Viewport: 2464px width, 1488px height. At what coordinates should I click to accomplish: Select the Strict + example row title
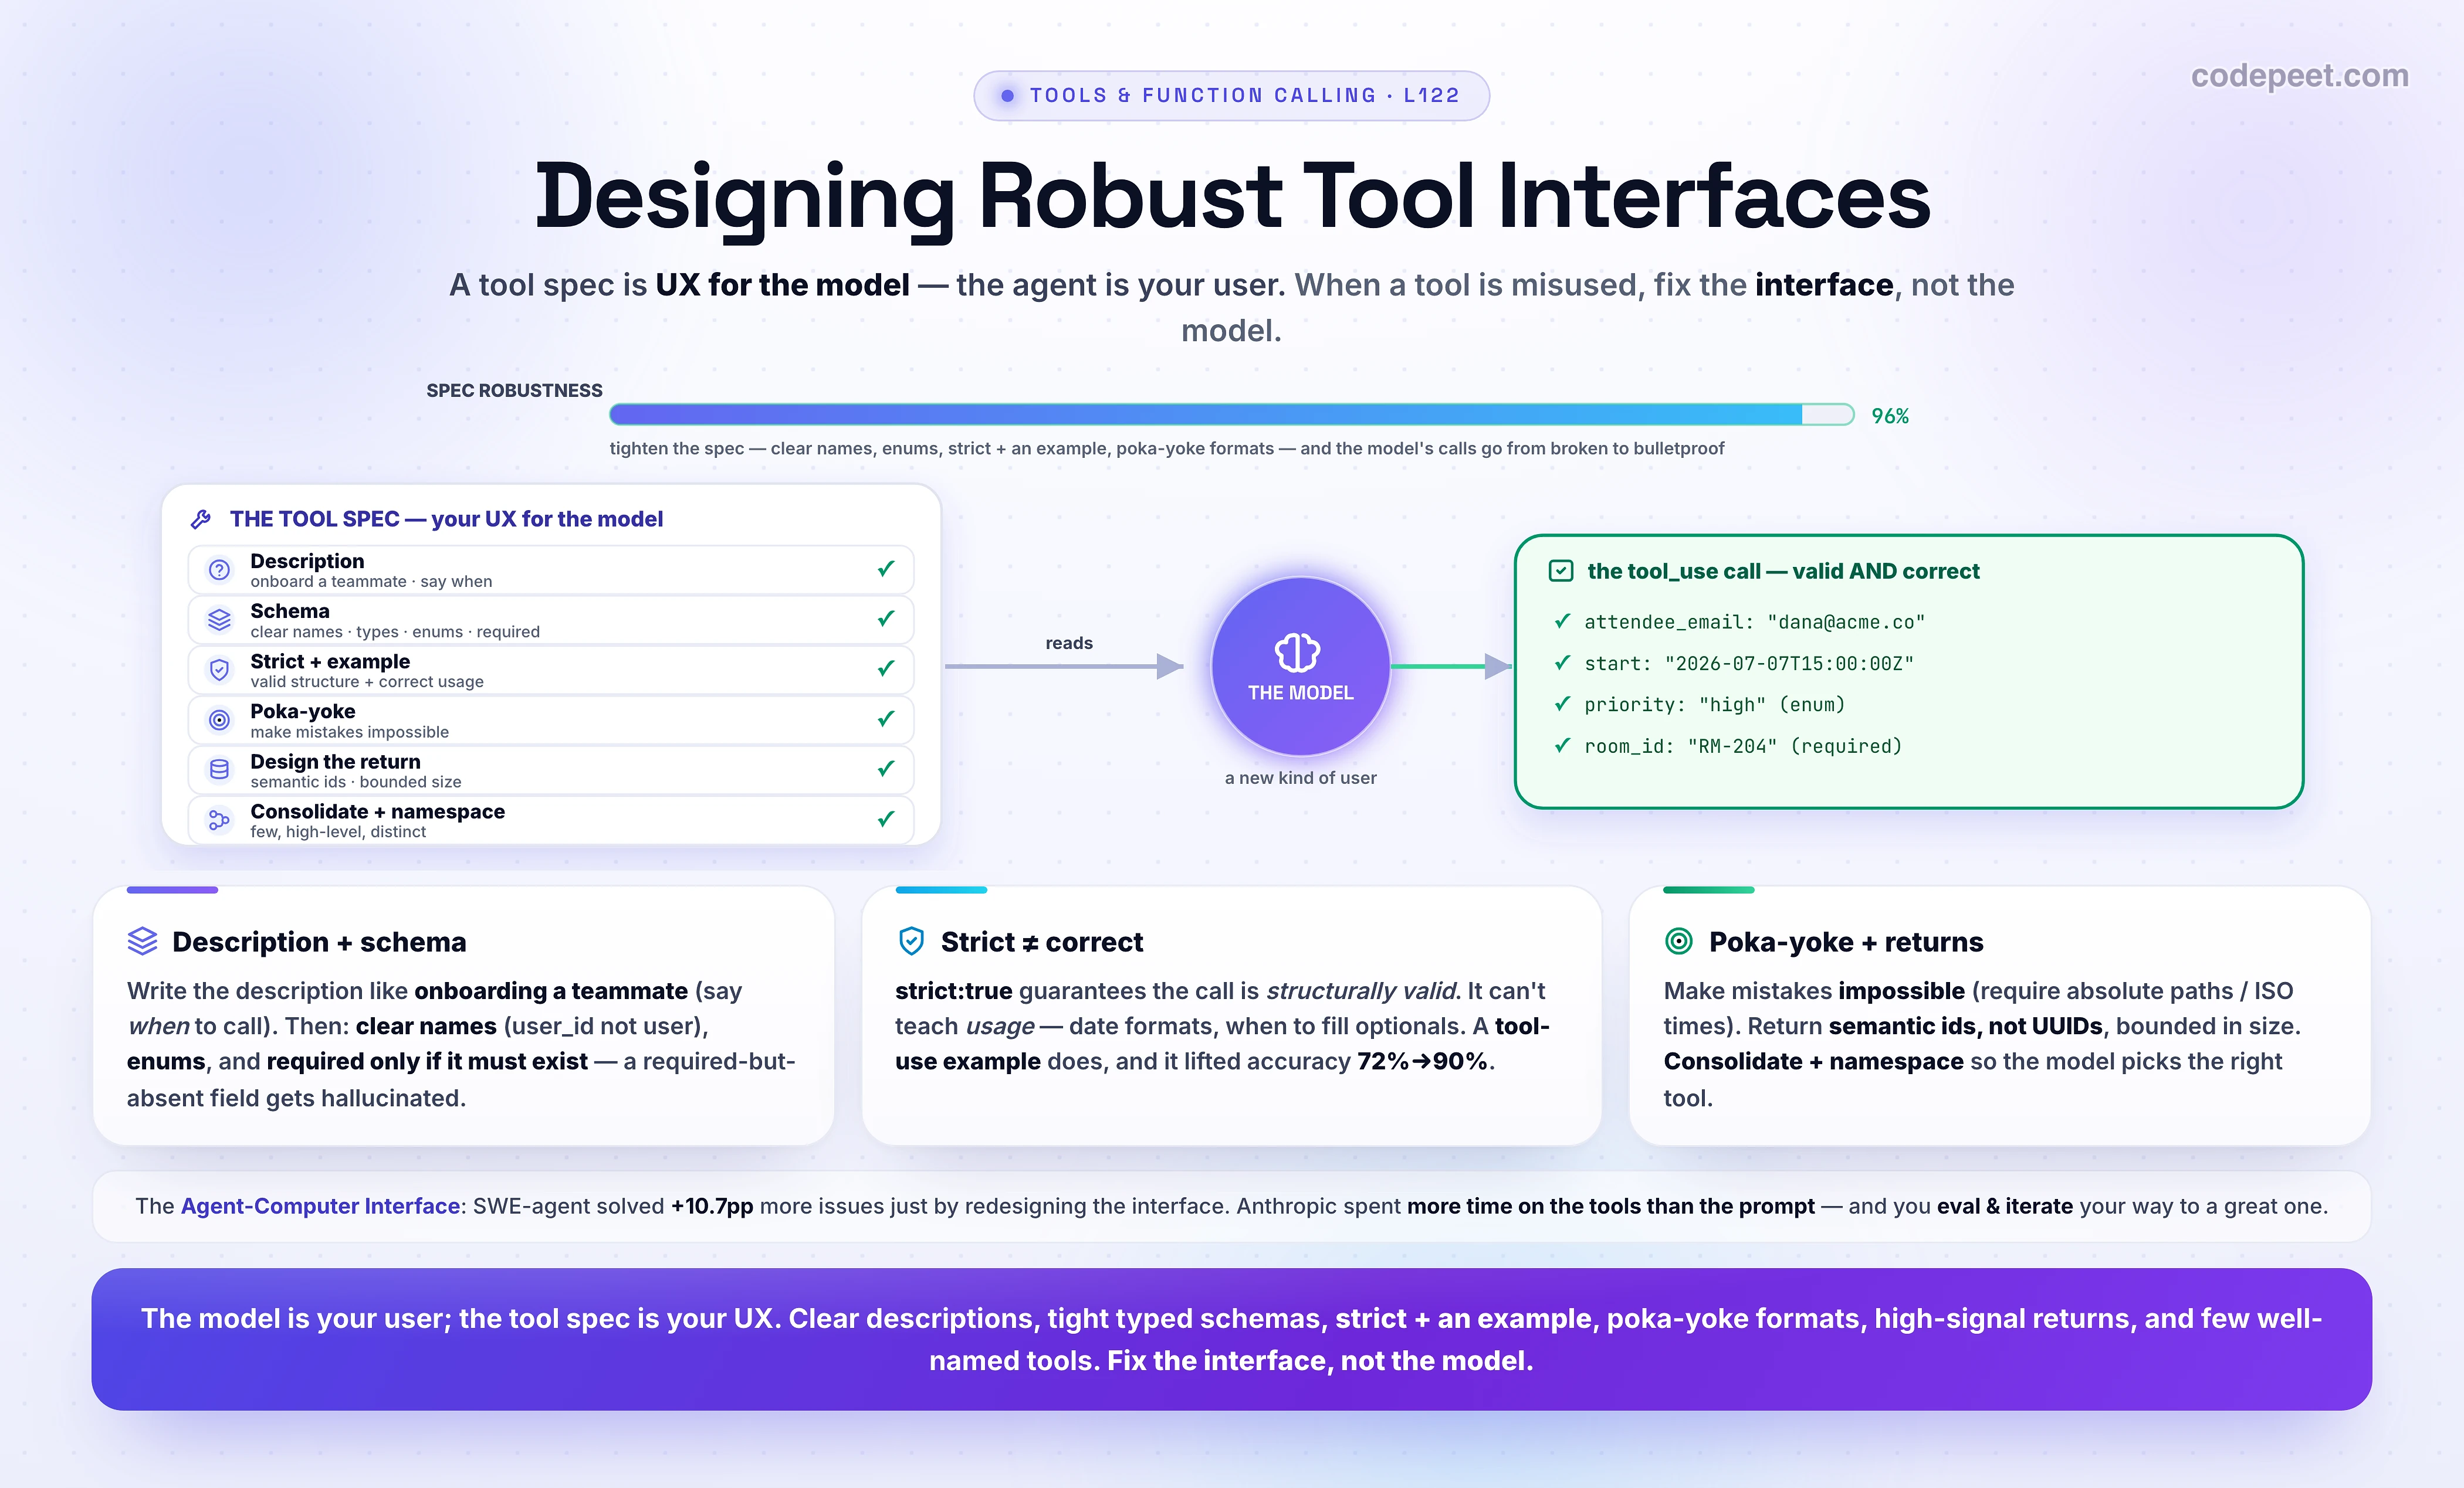330,661
